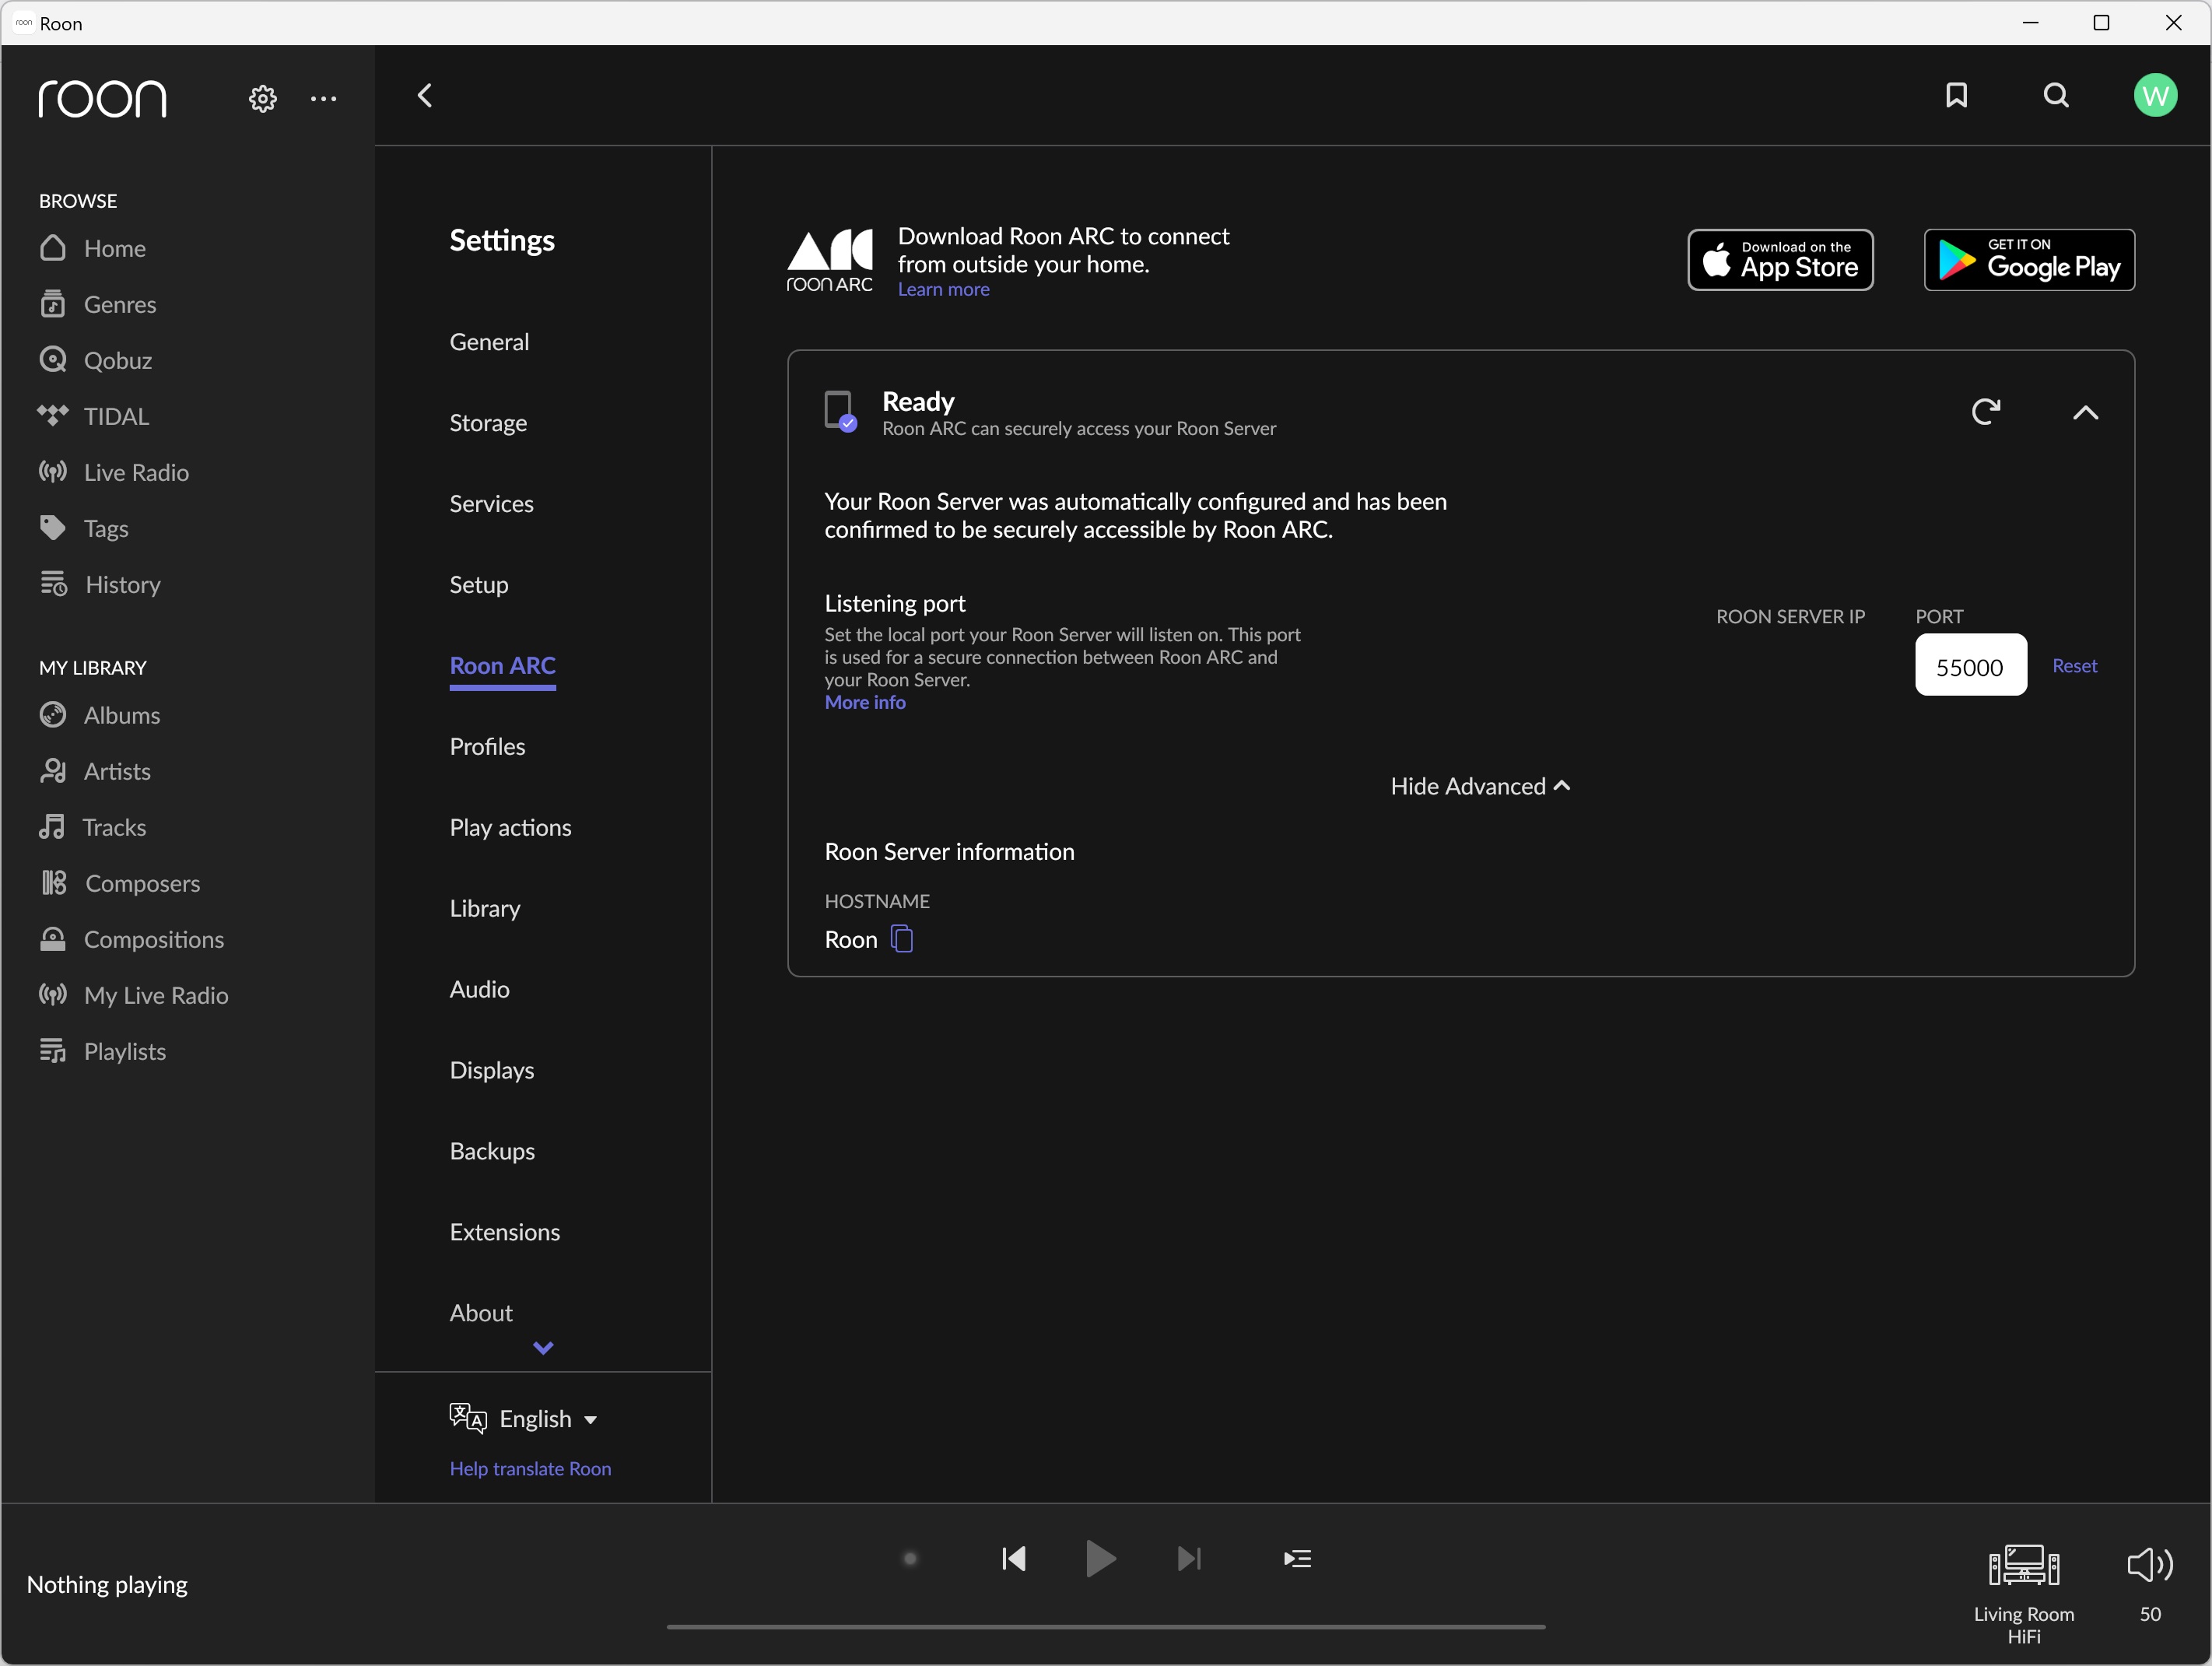
Task: Open the English language dropdown
Action: pyautogui.click(x=523, y=1418)
